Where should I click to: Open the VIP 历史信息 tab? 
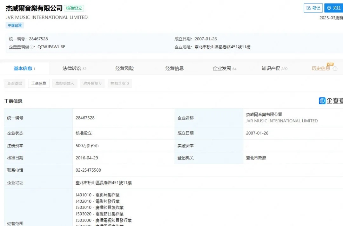click(321, 69)
